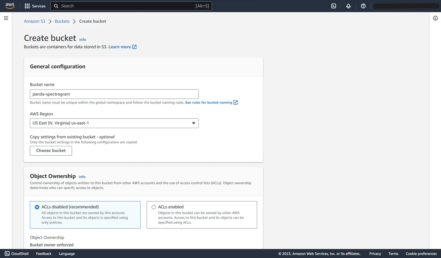The height and width of the screenshot is (258, 441).
Task: Open Info link next to Create bucket
Action: pos(83,40)
